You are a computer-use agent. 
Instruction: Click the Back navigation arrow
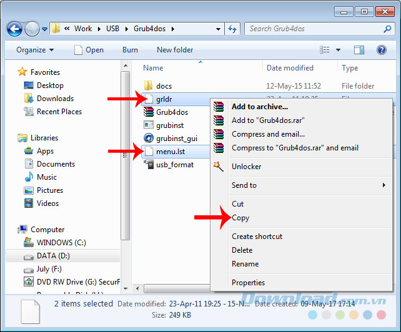14,29
